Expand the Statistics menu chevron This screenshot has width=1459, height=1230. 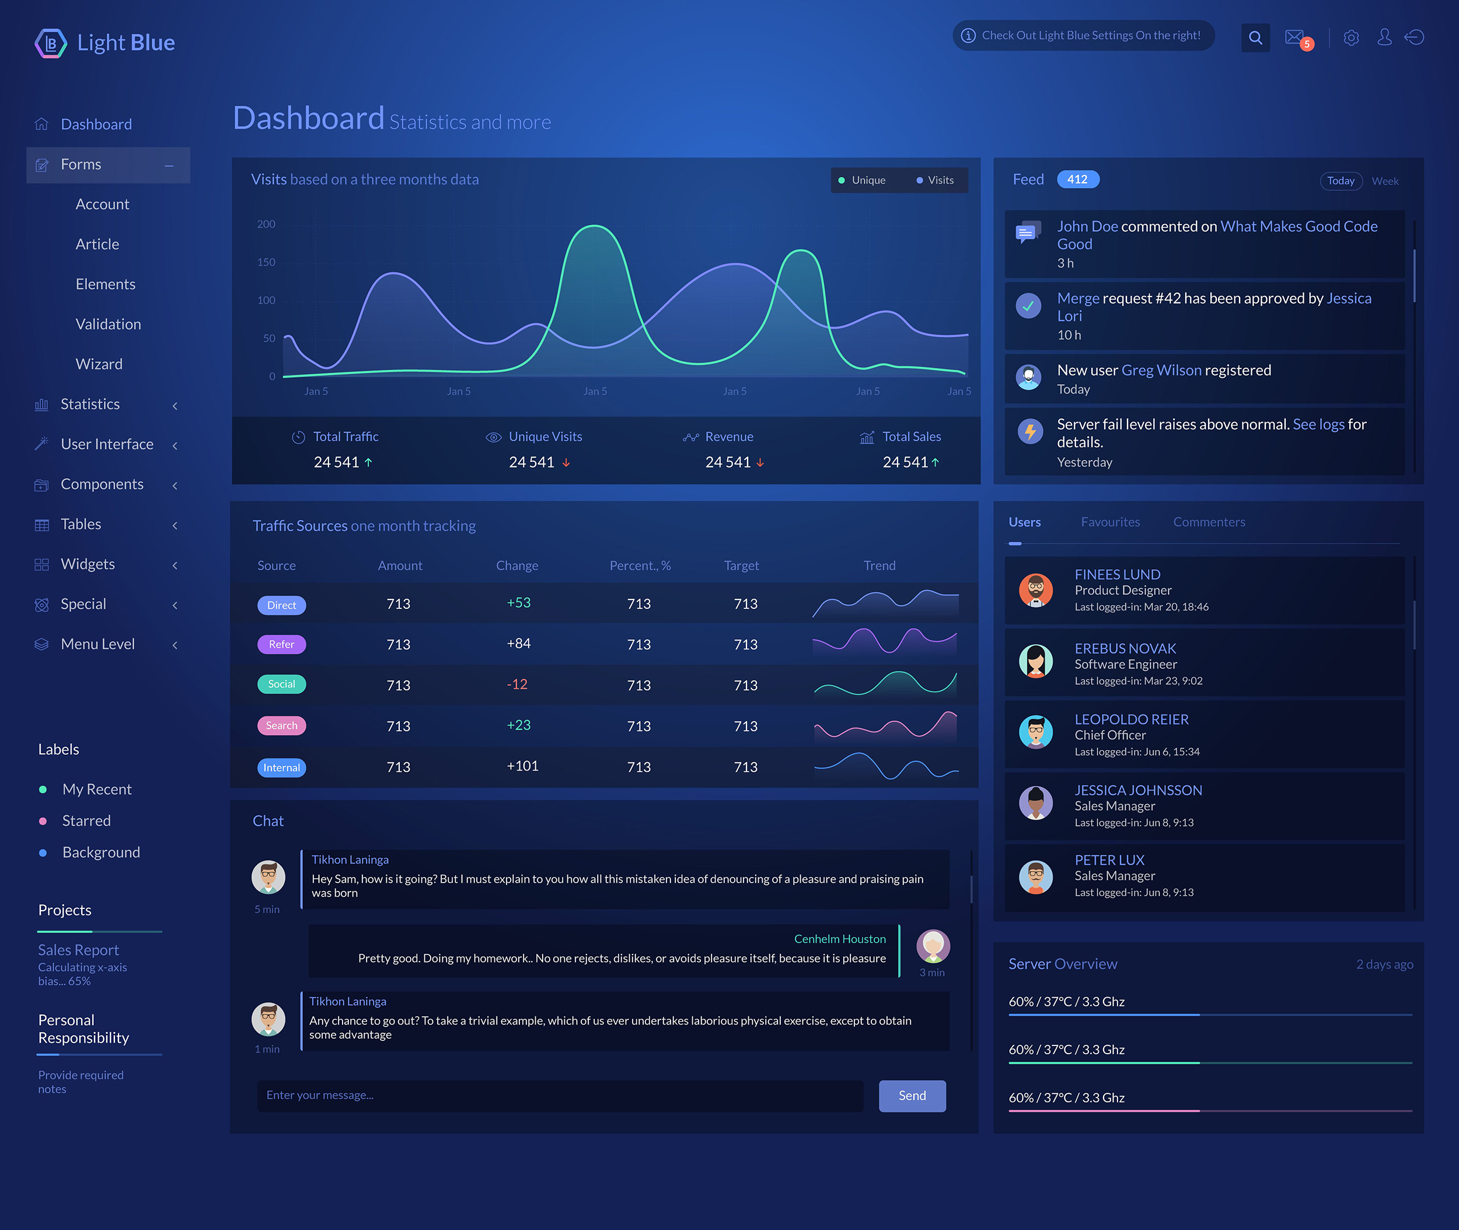(175, 406)
